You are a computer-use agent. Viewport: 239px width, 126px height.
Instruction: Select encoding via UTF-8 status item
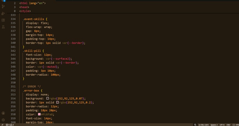[222, 125]
